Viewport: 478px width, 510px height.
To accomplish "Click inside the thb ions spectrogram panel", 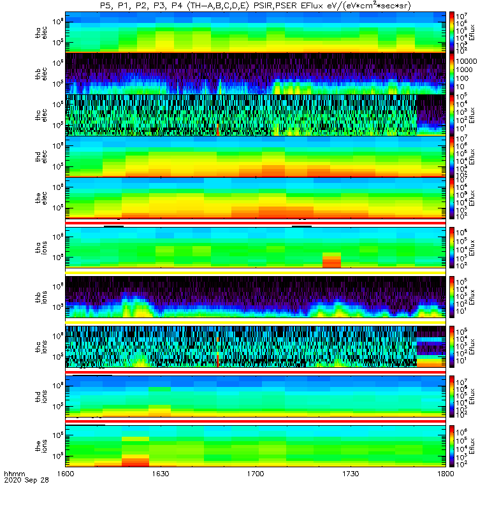I will pyautogui.click(x=256, y=297).
